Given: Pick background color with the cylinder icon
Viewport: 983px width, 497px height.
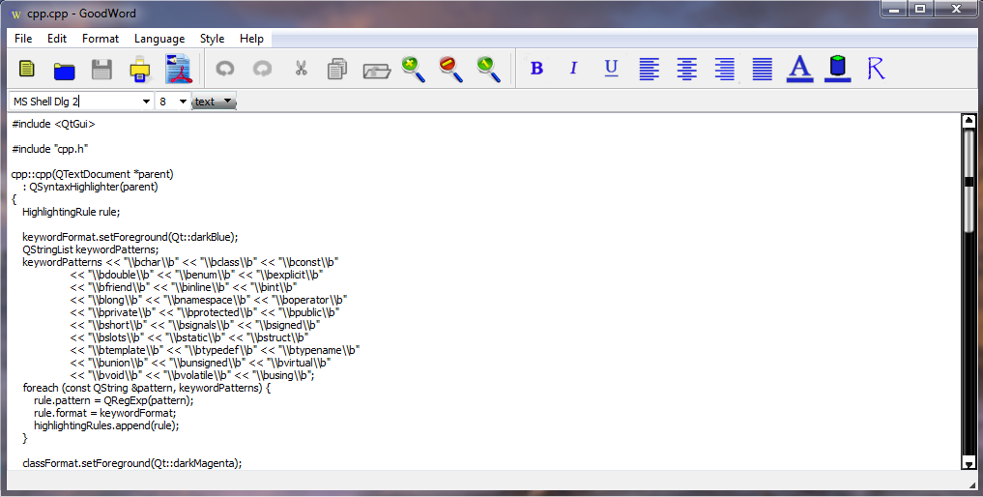Looking at the screenshot, I should point(838,69).
